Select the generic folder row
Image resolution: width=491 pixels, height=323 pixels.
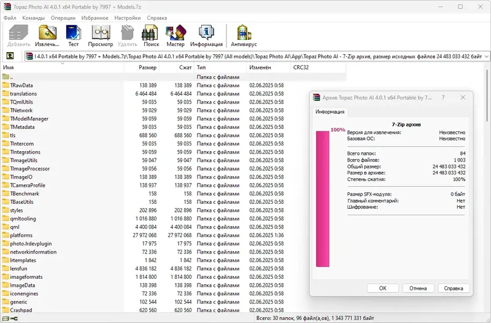pos(174,302)
